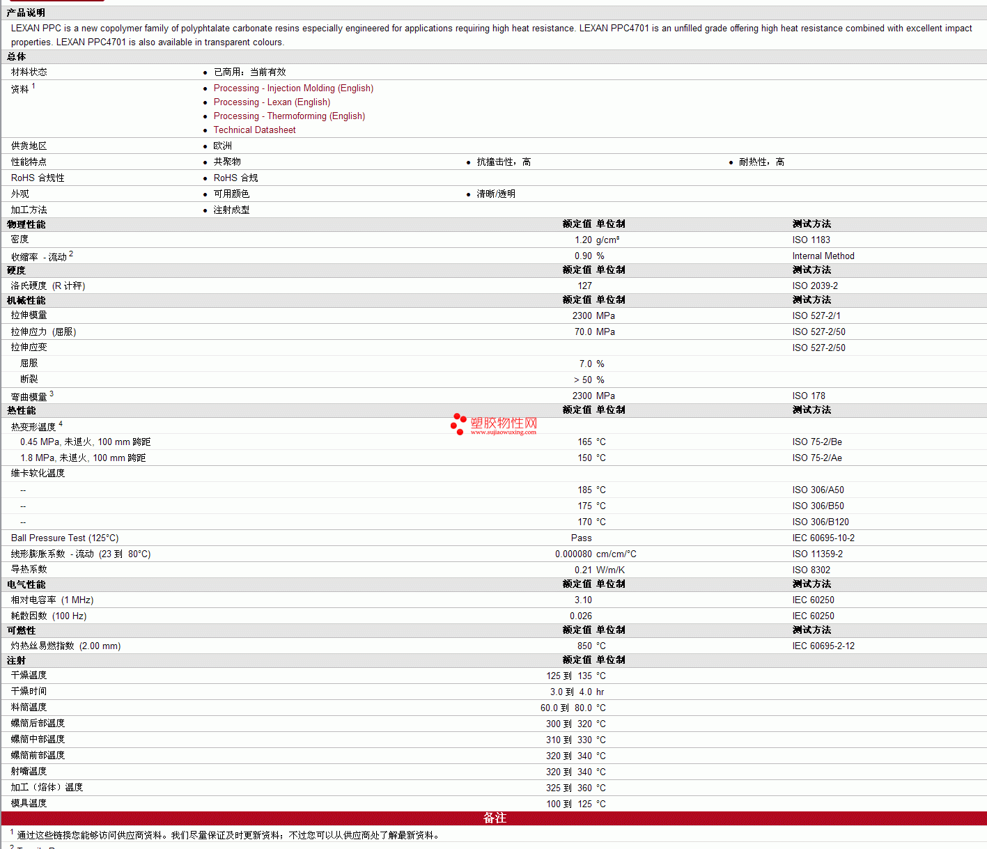Image resolution: width=987 pixels, height=849 pixels.
Task: Click ISO 75-2/Ae test method
Action: (817, 458)
